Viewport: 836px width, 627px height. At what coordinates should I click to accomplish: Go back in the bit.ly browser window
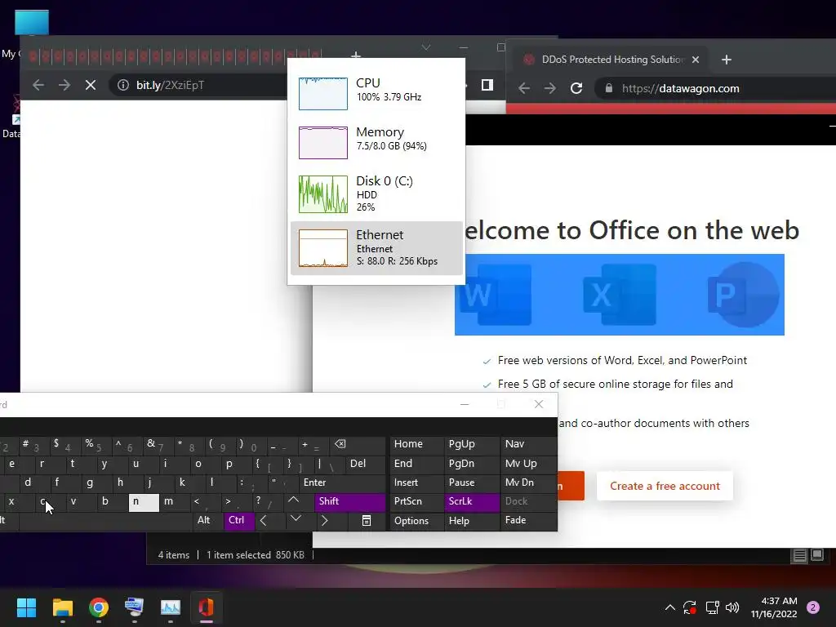pyautogui.click(x=38, y=85)
